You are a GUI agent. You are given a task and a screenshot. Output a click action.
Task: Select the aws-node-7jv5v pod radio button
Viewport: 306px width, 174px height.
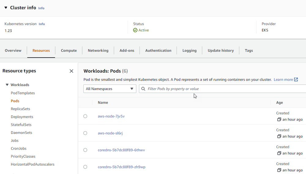[85, 116]
